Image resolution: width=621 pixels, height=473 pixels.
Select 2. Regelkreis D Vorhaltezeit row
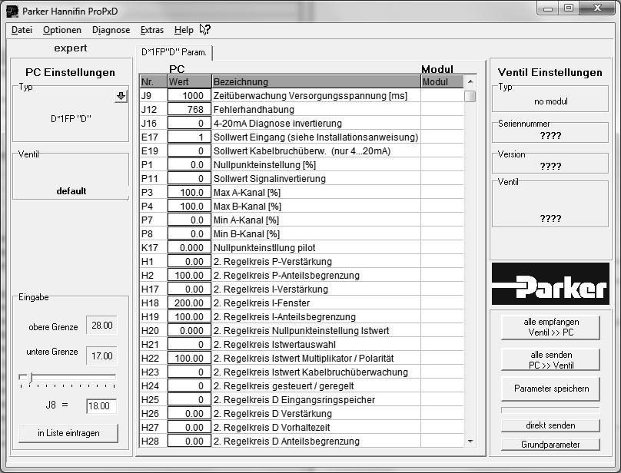click(301, 427)
